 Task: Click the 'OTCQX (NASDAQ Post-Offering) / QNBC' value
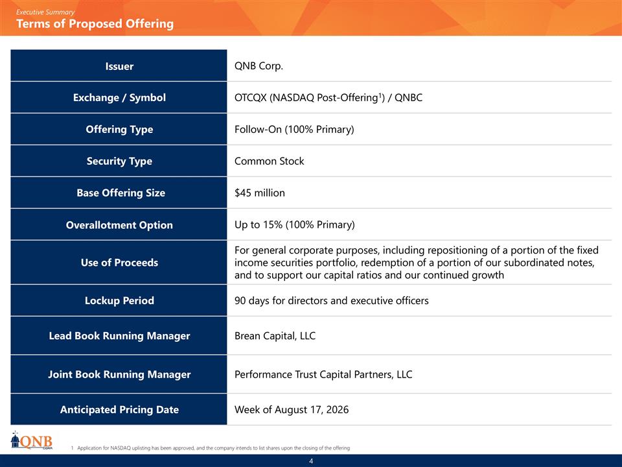click(x=328, y=98)
